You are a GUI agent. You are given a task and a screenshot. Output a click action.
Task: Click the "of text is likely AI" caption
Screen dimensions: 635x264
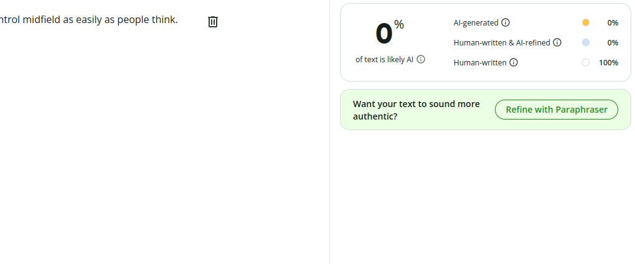pos(384,60)
